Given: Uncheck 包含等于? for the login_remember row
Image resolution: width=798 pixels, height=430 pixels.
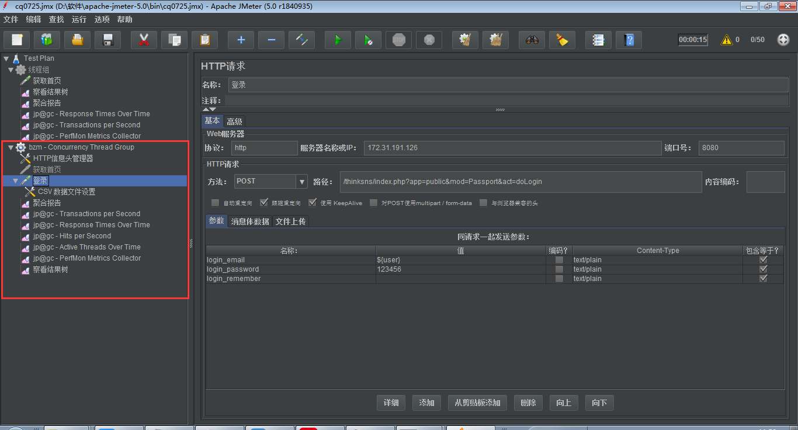Looking at the screenshot, I should 763,279.
